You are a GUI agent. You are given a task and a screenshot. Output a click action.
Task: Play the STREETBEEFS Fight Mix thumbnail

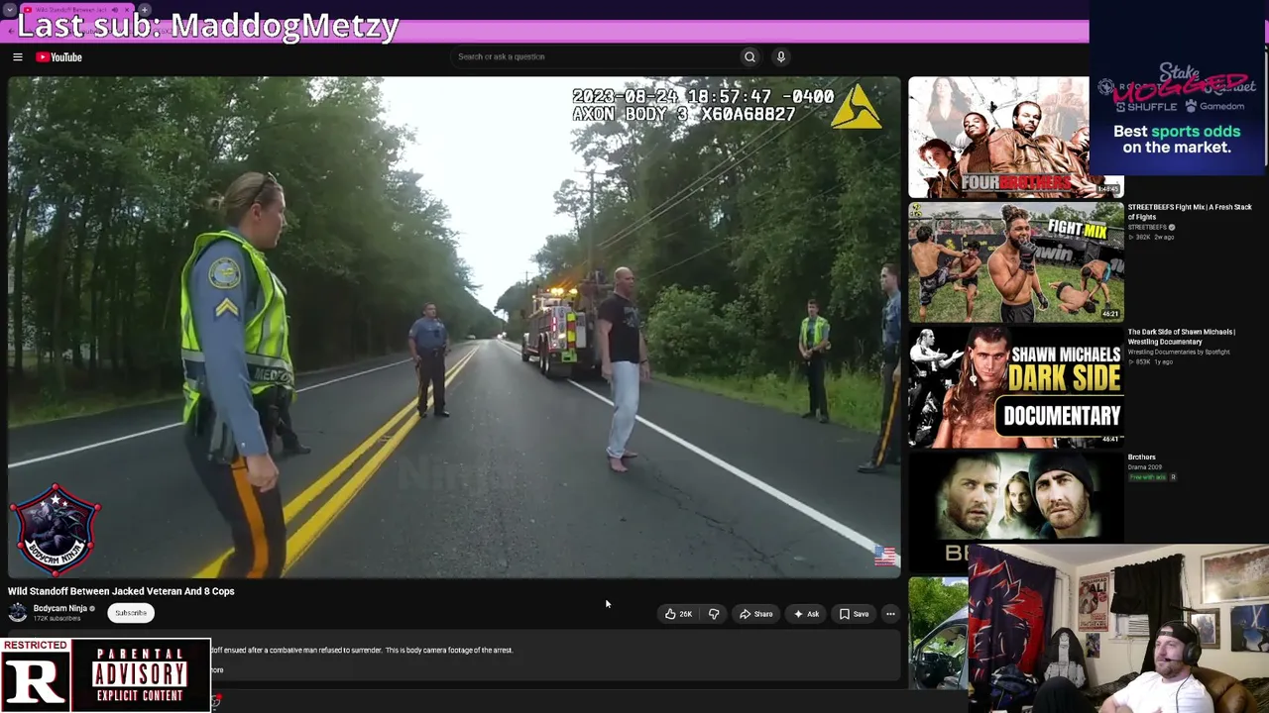pyautogui.click(x=1015, y=262)
